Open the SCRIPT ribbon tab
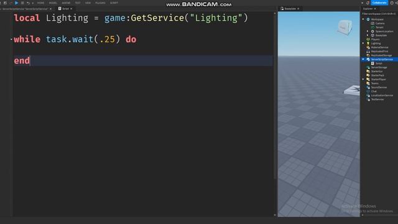The width and height of the screenshot is (398, 224). pos(114,2)
